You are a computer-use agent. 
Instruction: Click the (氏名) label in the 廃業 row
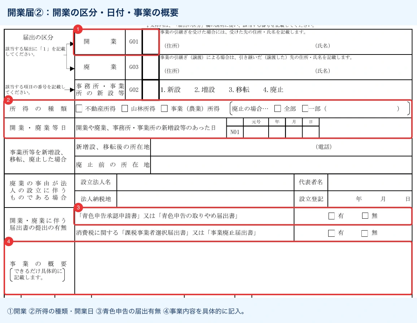click(x=323, y=71)
